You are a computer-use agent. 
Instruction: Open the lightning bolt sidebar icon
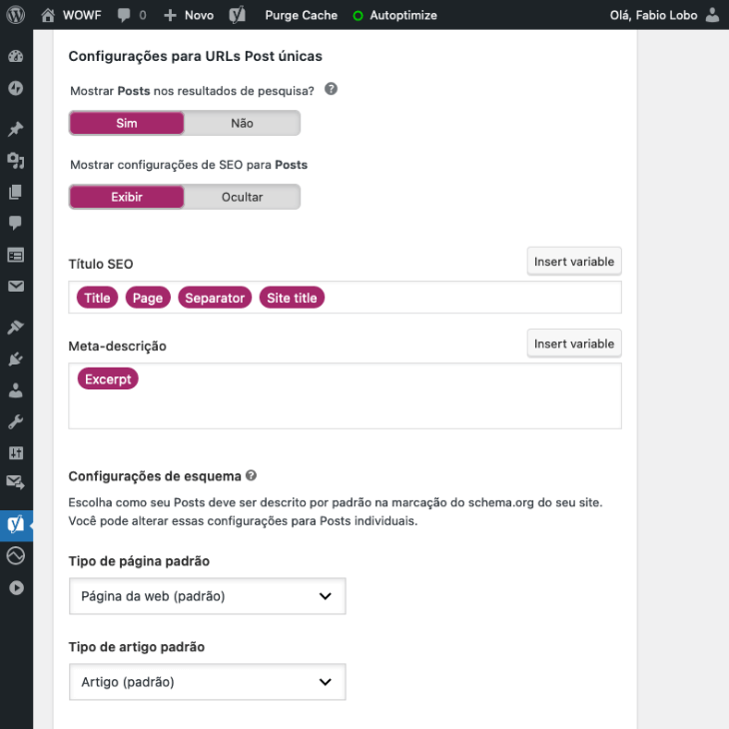[x=16, y=88]
